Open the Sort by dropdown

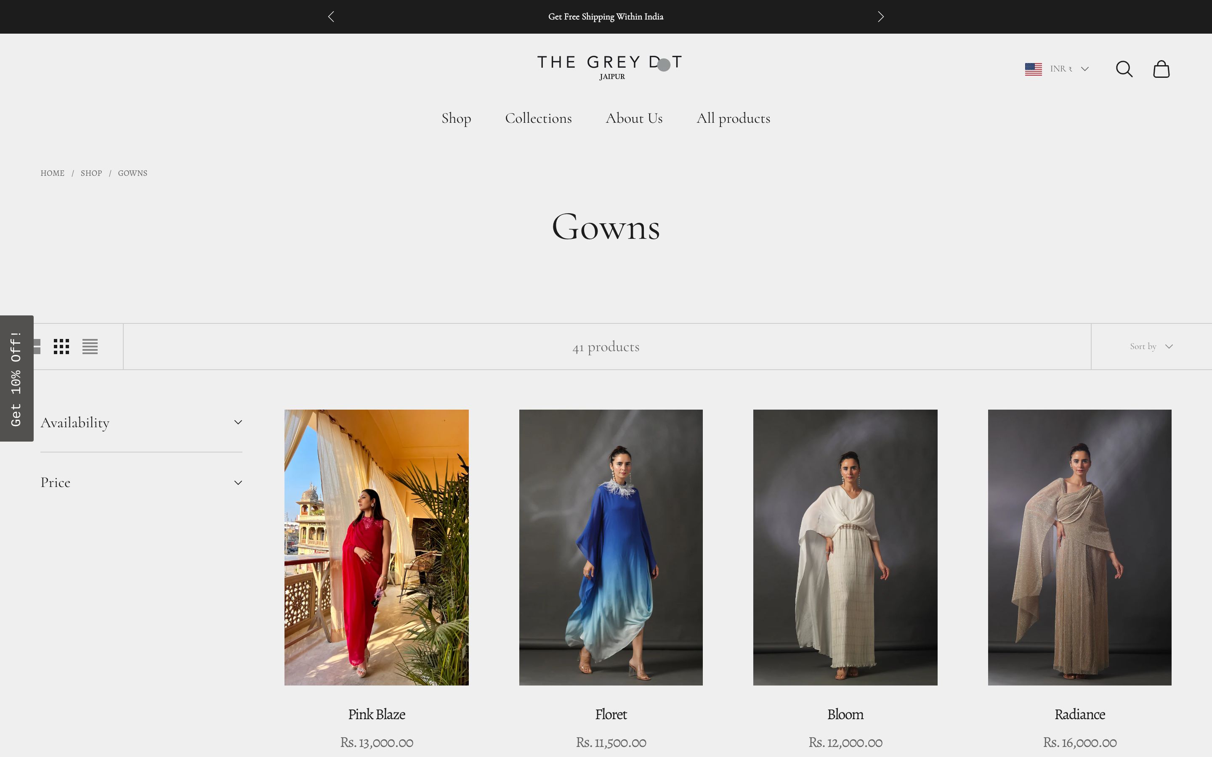pos(1151,347)
